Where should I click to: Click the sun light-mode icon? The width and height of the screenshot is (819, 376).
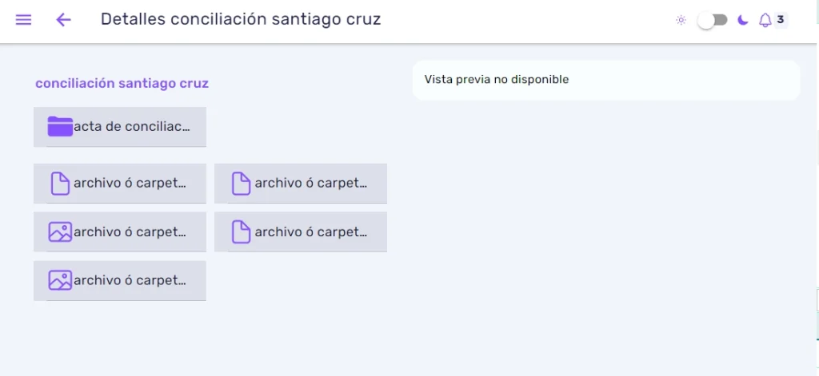point(681,20)
